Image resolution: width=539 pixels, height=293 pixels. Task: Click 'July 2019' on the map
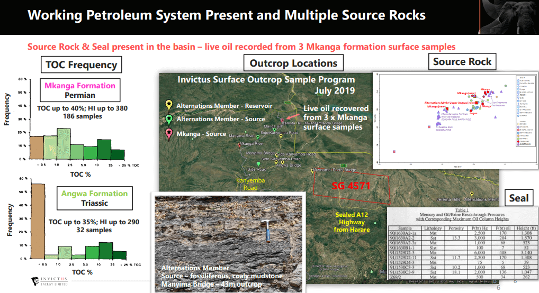click(x=335, y=90)
